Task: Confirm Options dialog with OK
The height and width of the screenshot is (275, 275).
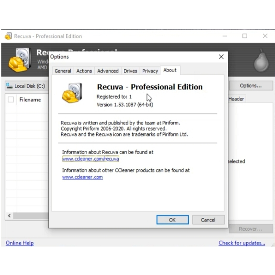Action: (172, 220)
